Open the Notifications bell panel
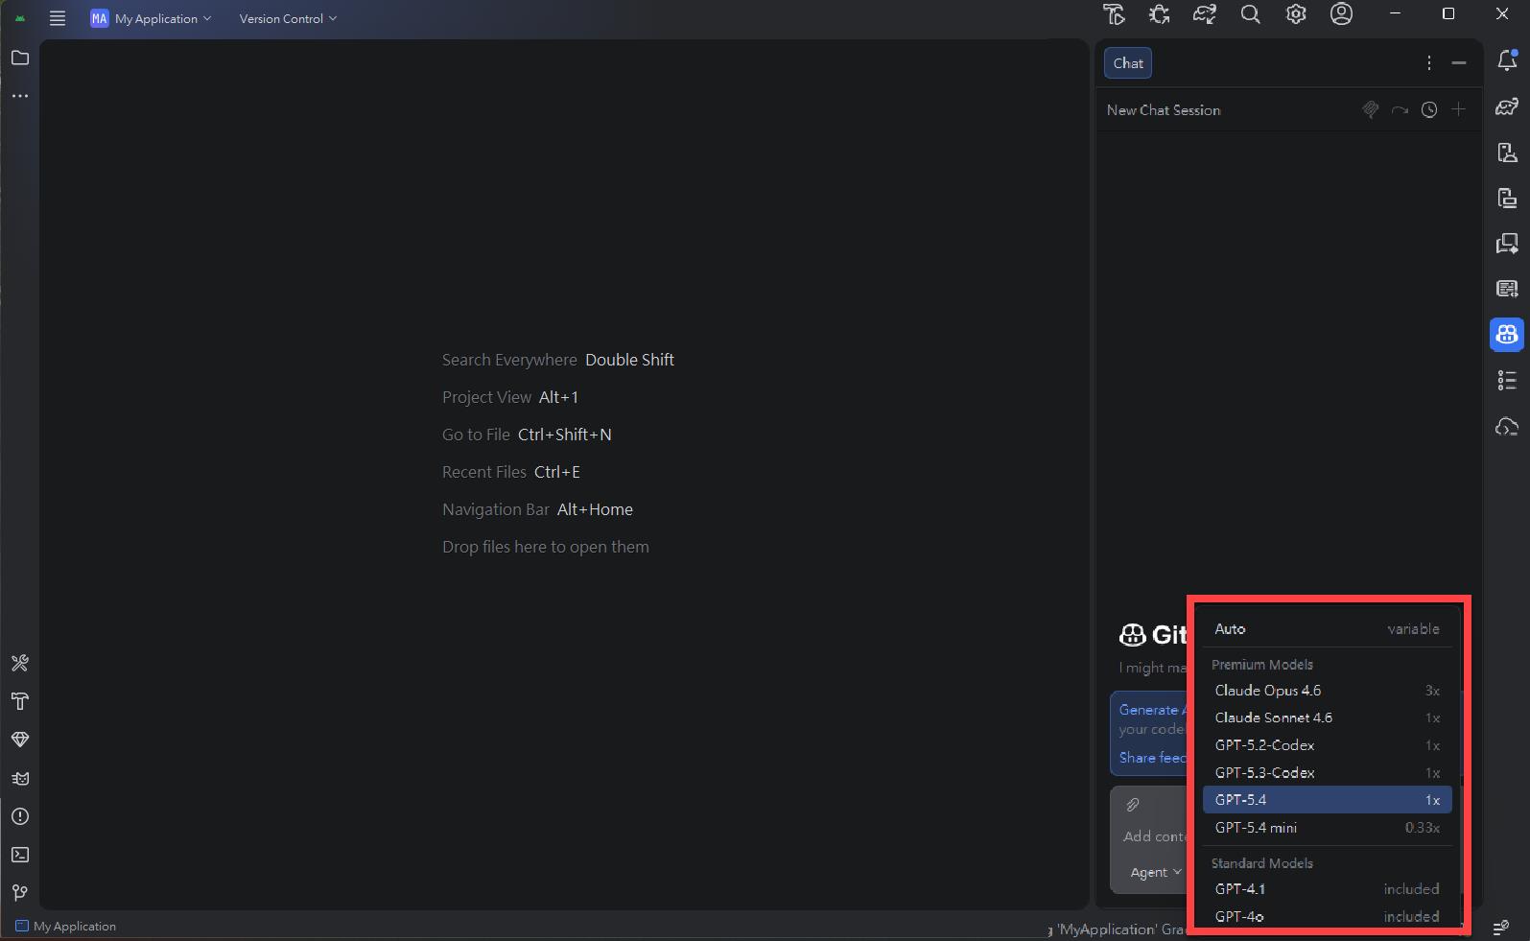Screen dimensions: 1530x941 pyautogui.click(x=1507, y=60)
